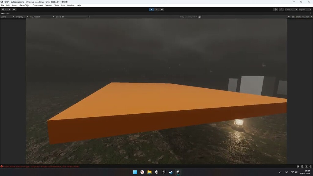Click the Play Maximized option

click(x=188, y=16)
